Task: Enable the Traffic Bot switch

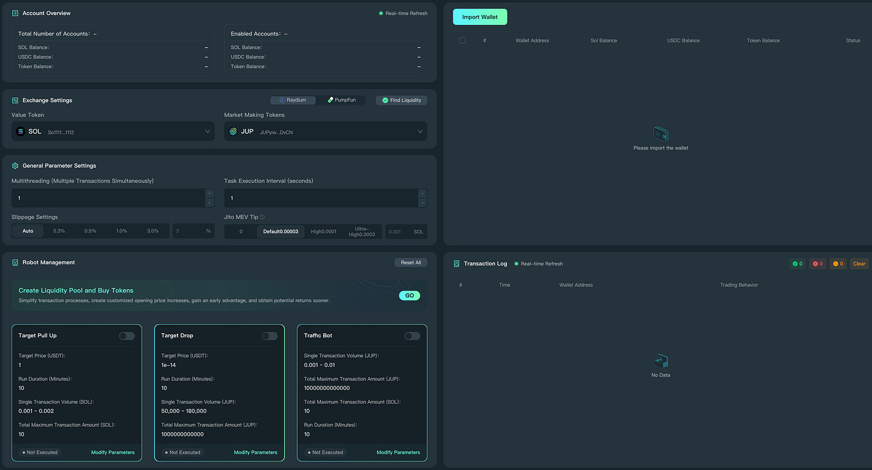Action: 412,336
